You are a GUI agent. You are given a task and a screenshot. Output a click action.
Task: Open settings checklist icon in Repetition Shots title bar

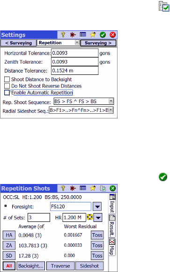coord(103,188)
